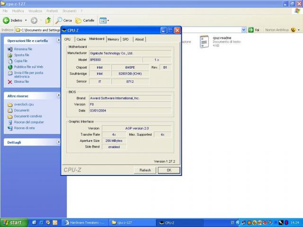This screenshot has height=227, width=303.
Task: Click Invia il file per posta elettronica
Action: [28, 75]
